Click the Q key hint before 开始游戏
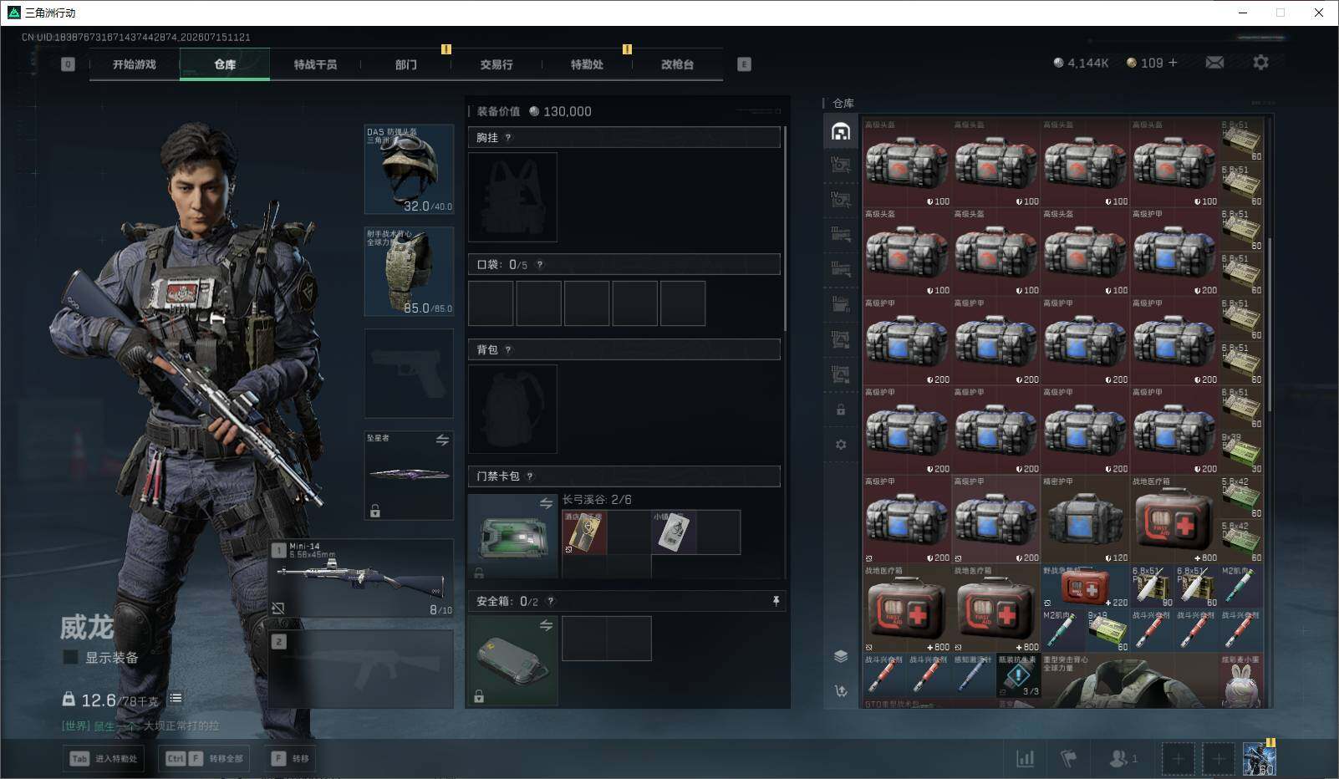Image resolution: width=1339 pixels, height=779 pixels. [68, 64]
